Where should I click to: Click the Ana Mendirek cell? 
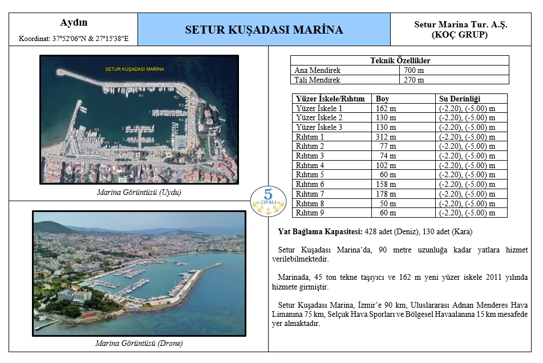coord(345,70)
